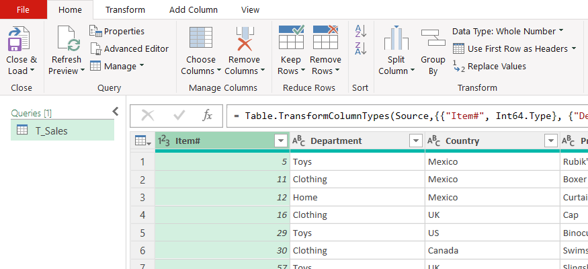Click the Home cell in row 3
This screenshot has height=269, width=588.
click(x=358, y=197)
